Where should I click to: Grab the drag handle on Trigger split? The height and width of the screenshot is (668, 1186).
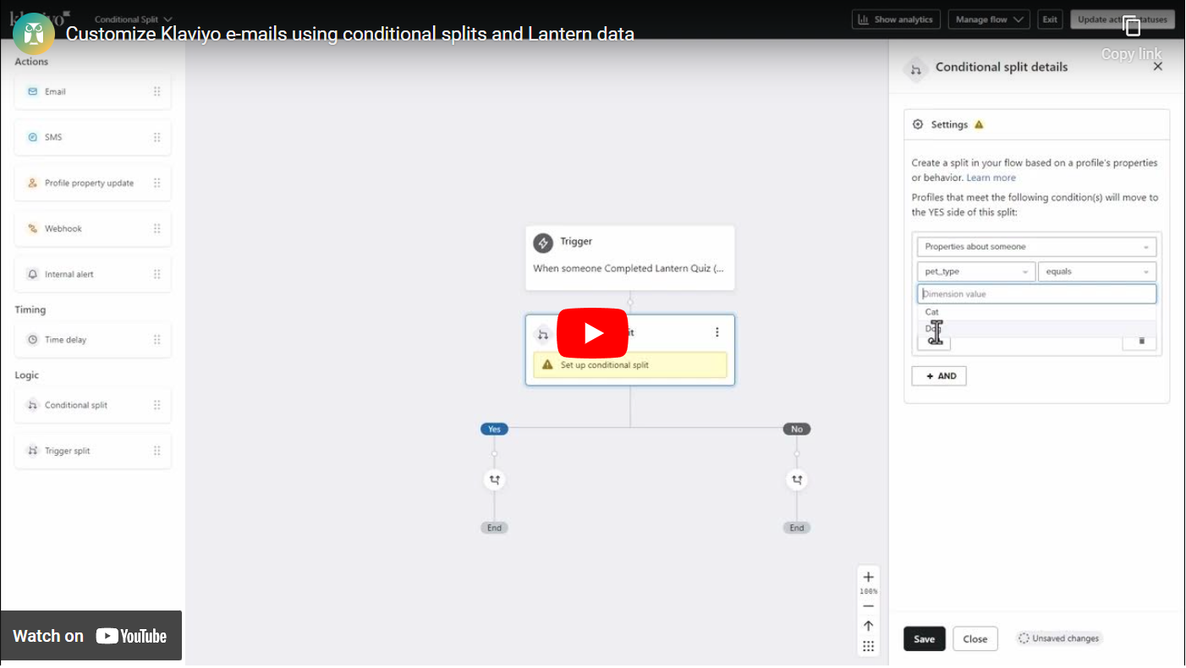[156, 451]
